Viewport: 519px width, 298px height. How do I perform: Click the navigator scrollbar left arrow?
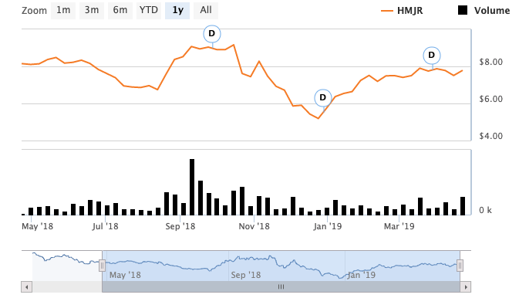tap(26, 286)
